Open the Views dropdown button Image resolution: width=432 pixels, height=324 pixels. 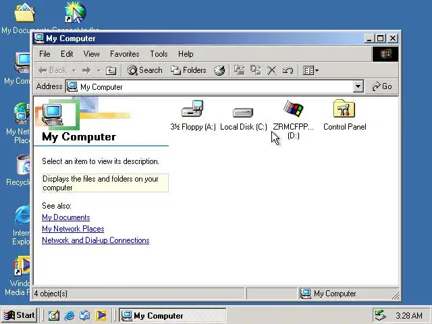coord(310,70)
